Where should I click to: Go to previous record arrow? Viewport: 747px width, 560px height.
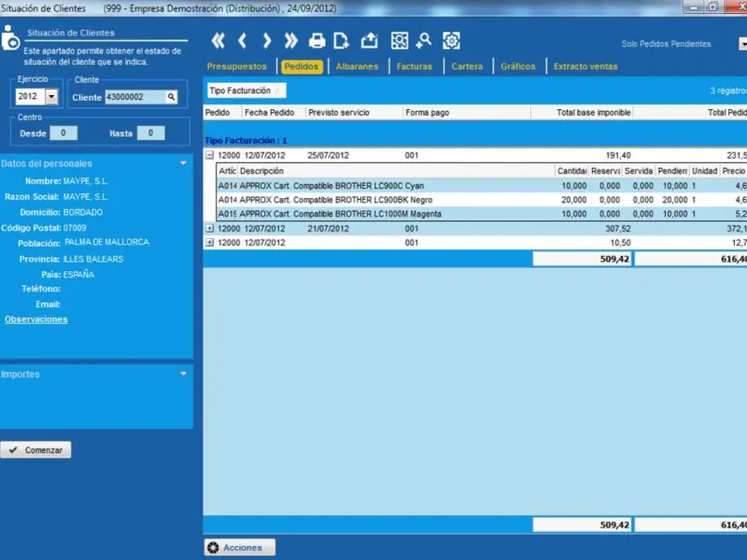(243, 41)
